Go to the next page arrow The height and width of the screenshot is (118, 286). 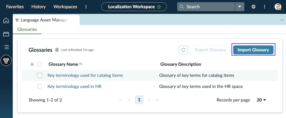(148, 100)
